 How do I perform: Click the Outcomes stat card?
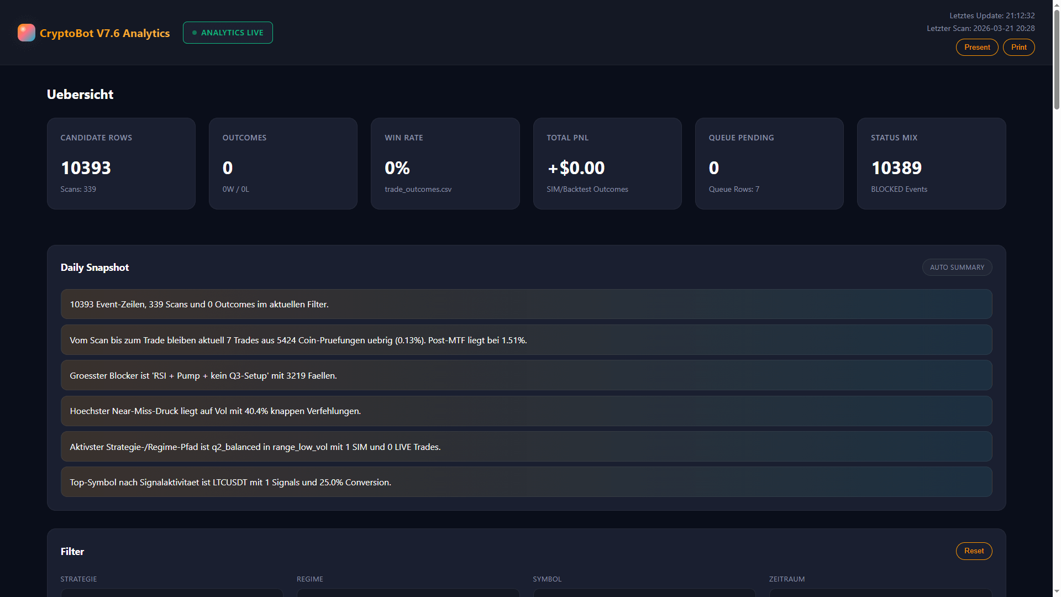coord(283,164)
